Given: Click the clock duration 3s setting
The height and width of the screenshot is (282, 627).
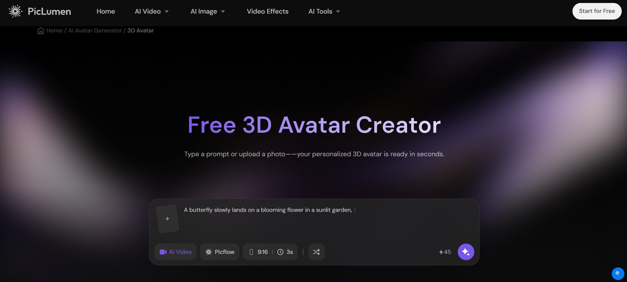Looking at the screenshot, I should [285, 252].
